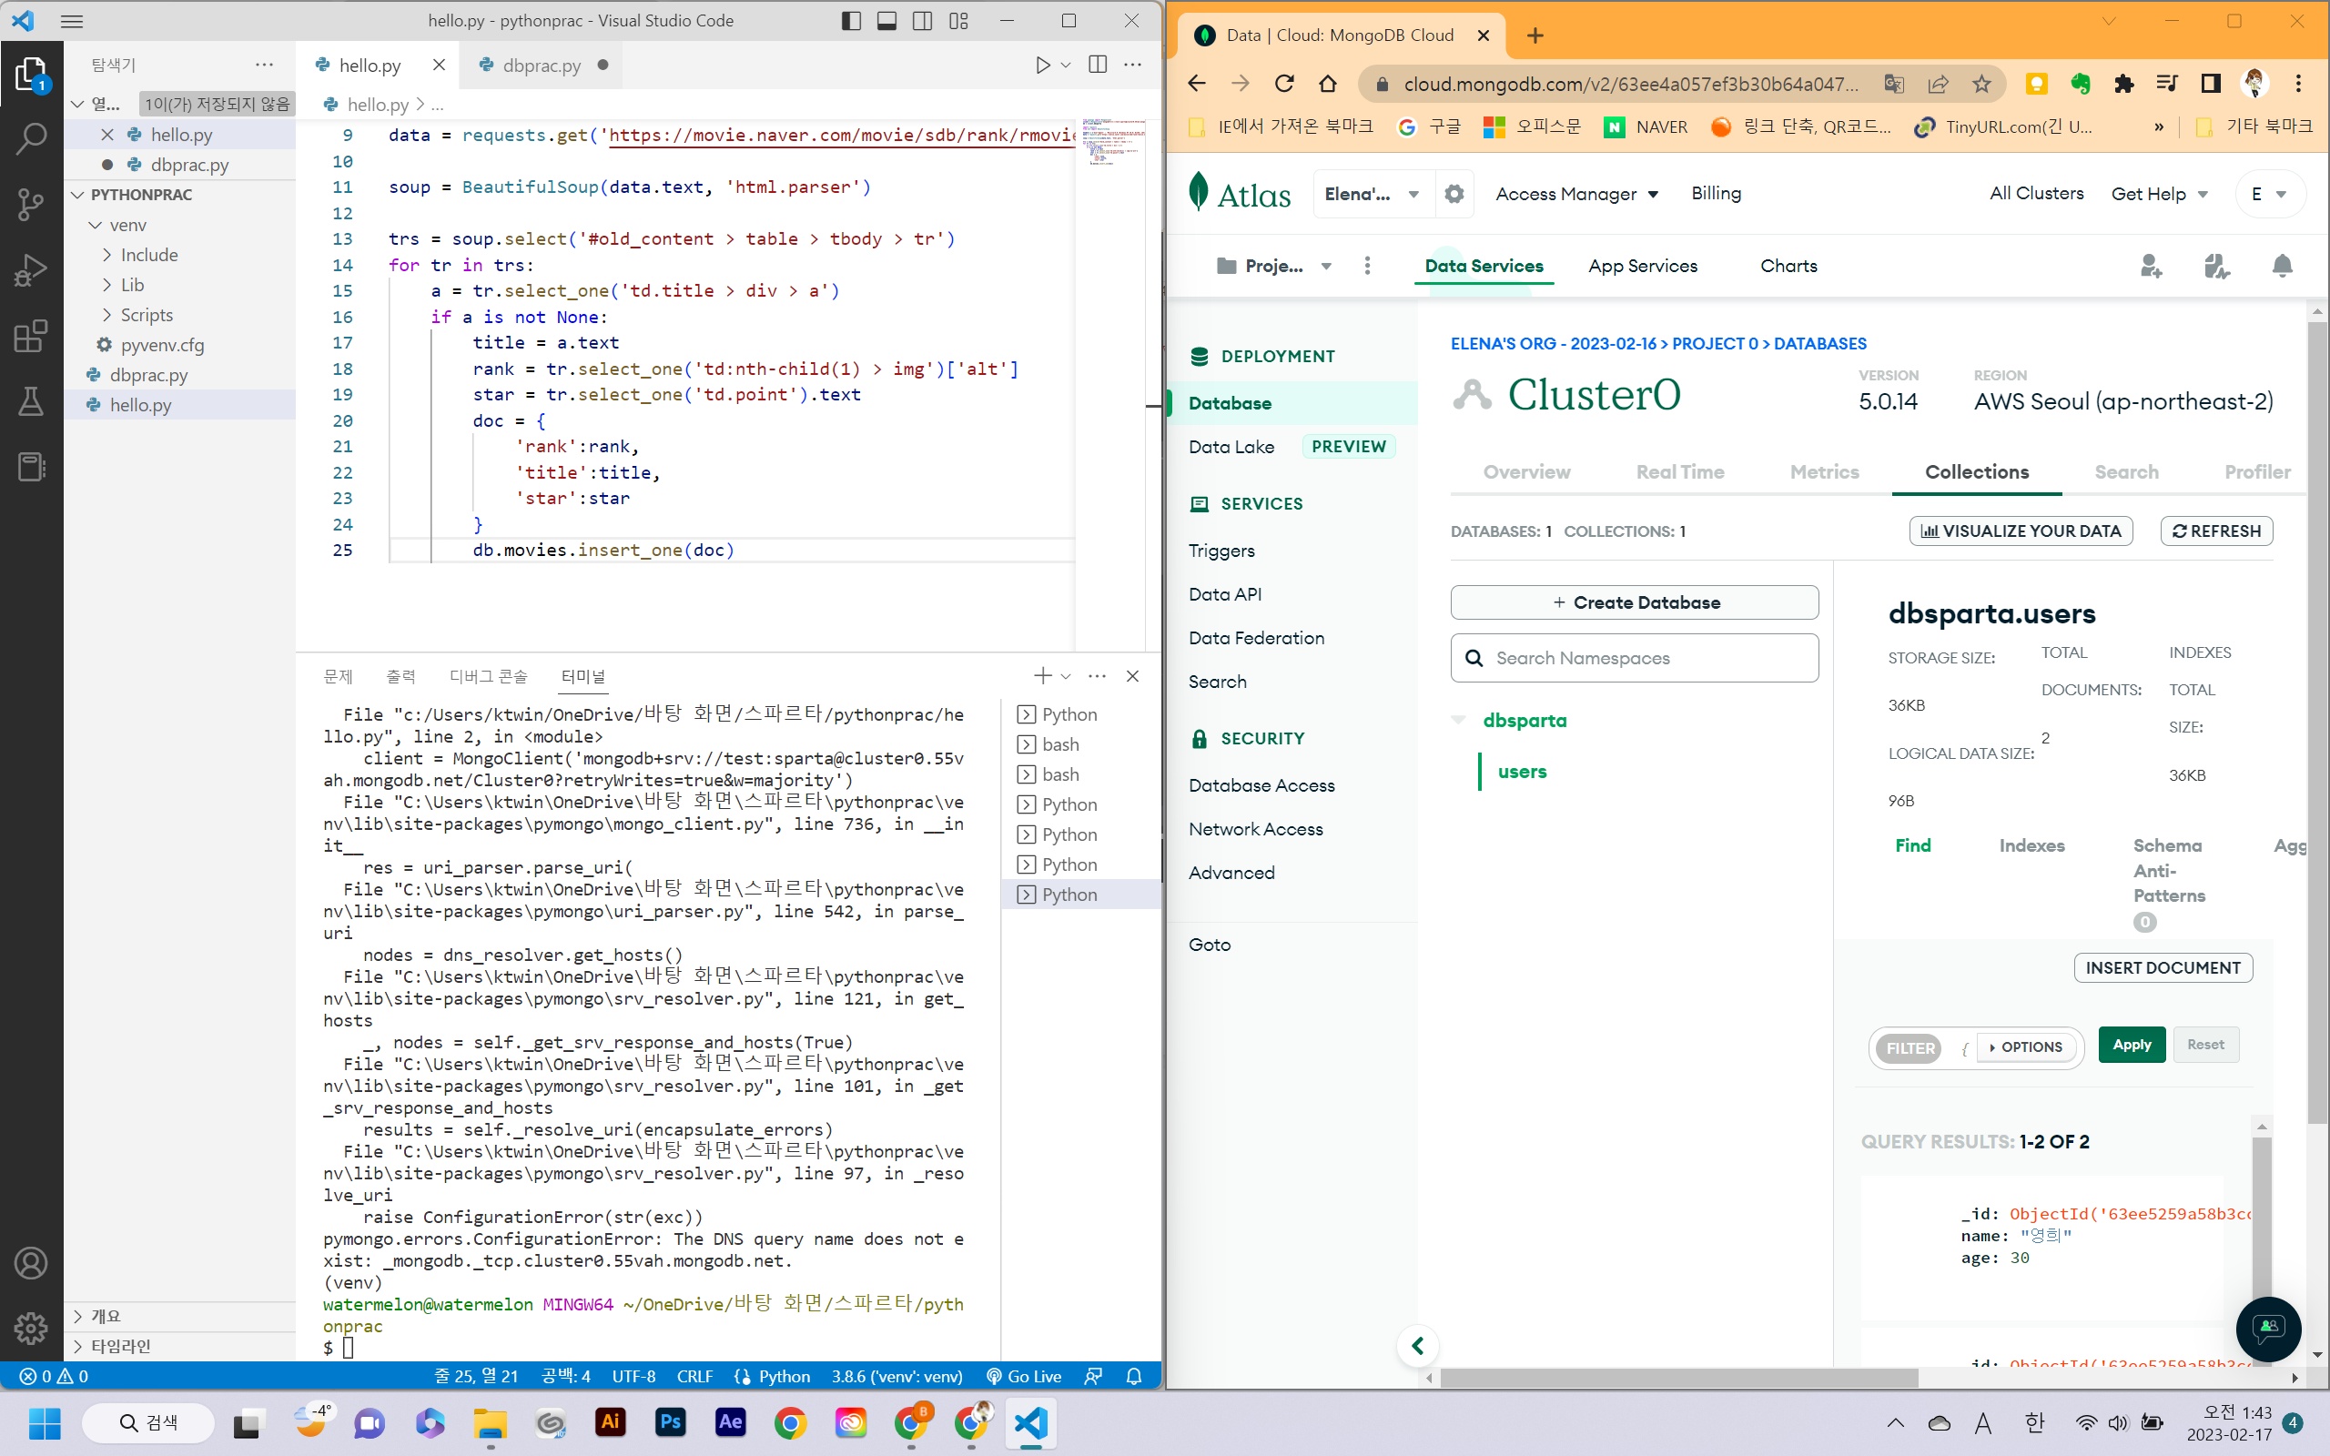Toggle VS Code primary sidebar layout icon
This screenshot has height=1456, width=2330.
[x=851, y=20]
